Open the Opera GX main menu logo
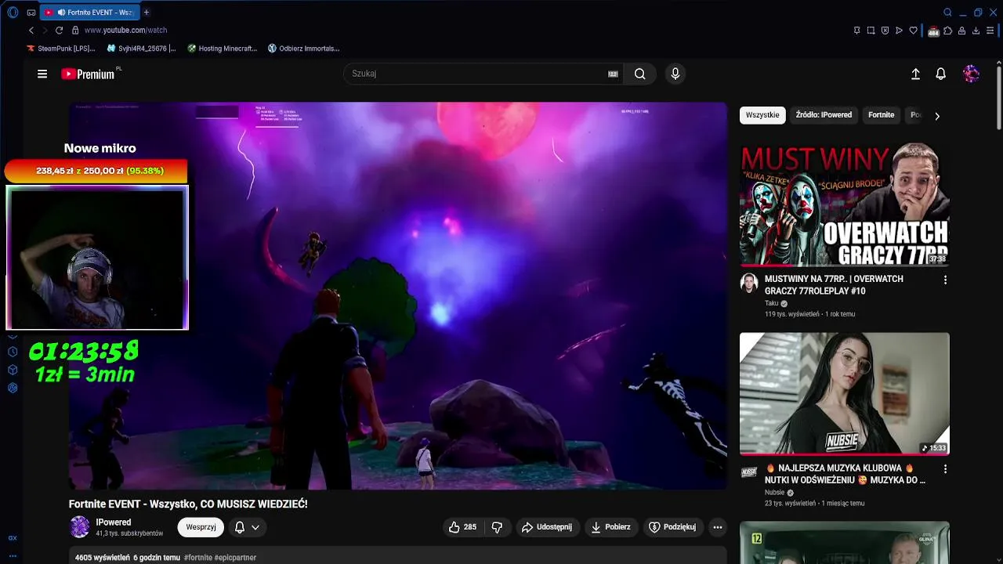 (13, 13)
